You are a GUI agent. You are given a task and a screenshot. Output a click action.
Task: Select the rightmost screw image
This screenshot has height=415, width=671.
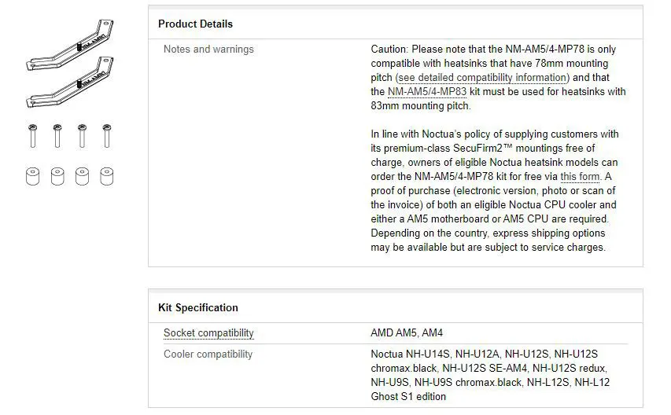point(107,135)
